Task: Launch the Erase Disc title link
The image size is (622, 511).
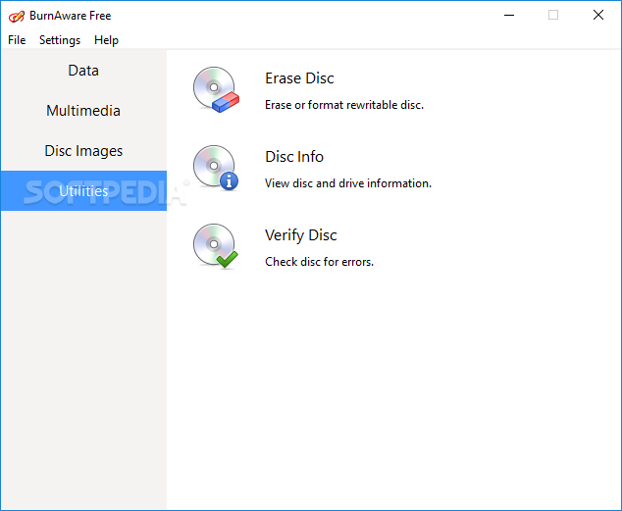Action: [299, 78]
